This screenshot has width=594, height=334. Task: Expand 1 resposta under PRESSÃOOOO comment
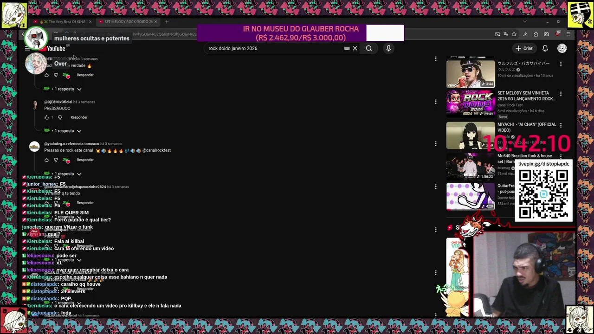click(63, 131)
